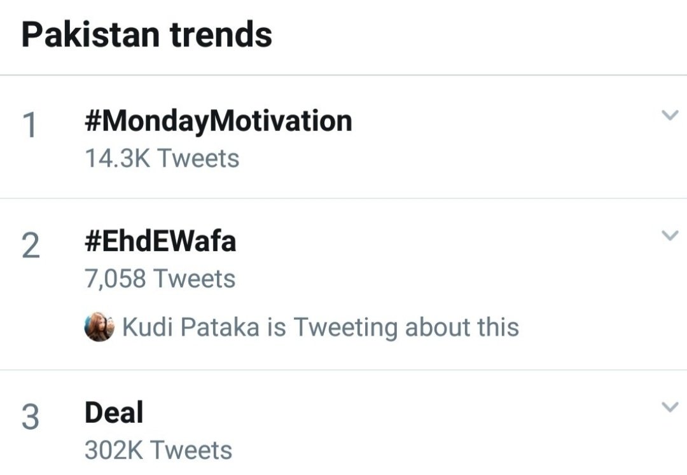Open the Kudi Pataka name link
The image size is (687, 475).
pyautogui.click(x=191, y=327)
